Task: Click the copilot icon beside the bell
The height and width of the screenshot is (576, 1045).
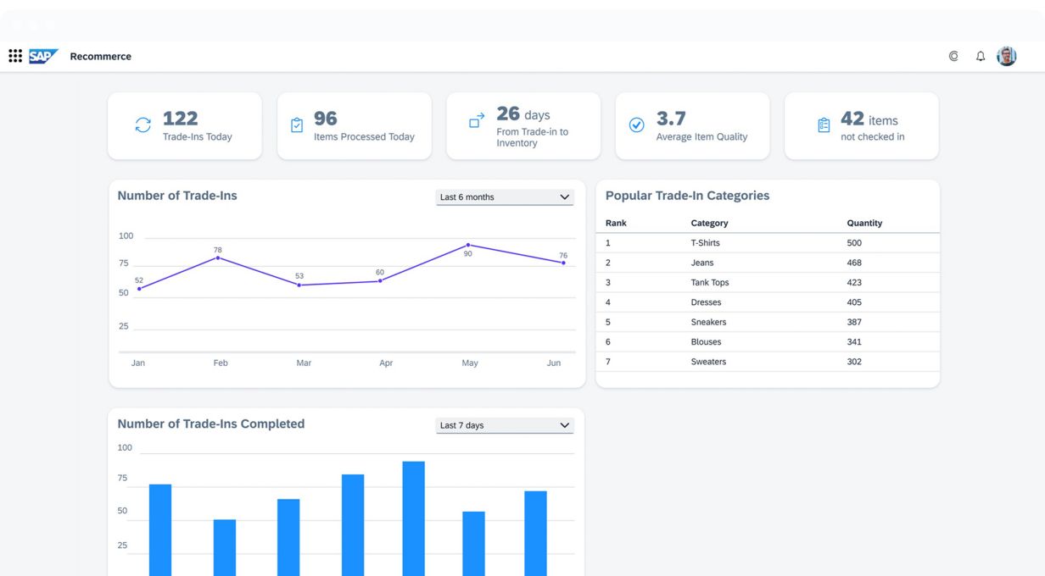Action: pos(953,57)
